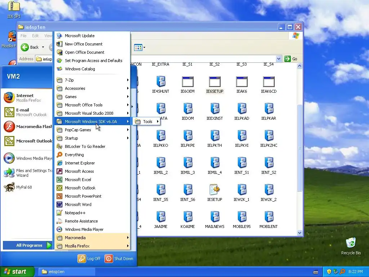Open Recycle Bin on desktop
The image size is (369, 277).
[351, 246]
